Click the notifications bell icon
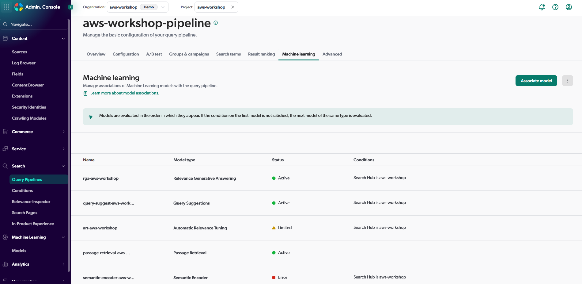582x284 pixels. pos(542,7)
